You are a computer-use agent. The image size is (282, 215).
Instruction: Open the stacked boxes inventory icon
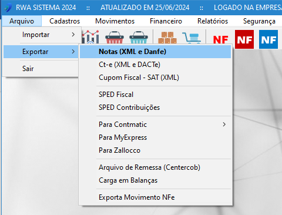pyautogui.click(x=167, y=38)
